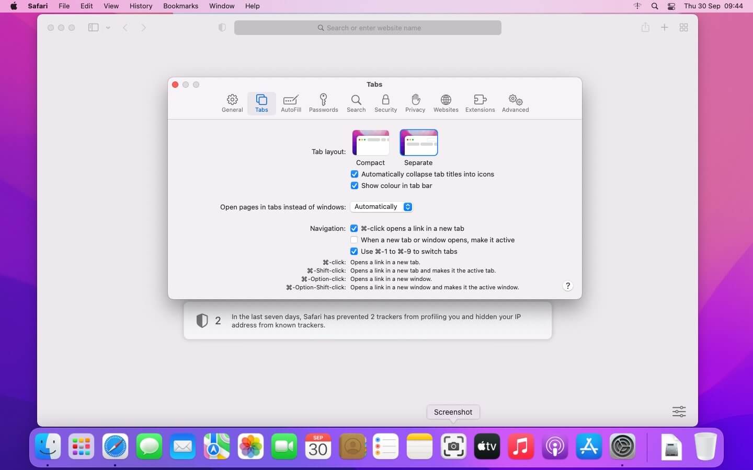753x470 pixels.
Task: Open the Search preferences pane
Action: (356, 103)
